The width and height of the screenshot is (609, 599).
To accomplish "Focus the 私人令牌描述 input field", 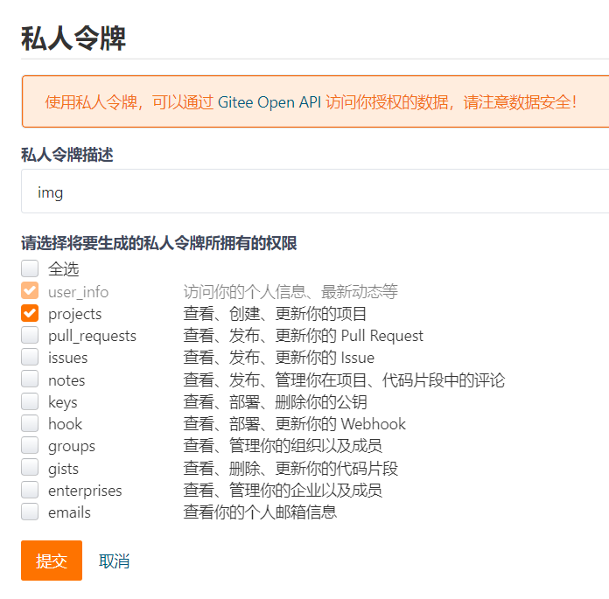I will 315,192.
